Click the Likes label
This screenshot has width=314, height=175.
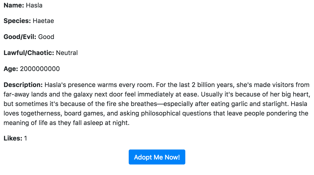coord(13,138)
